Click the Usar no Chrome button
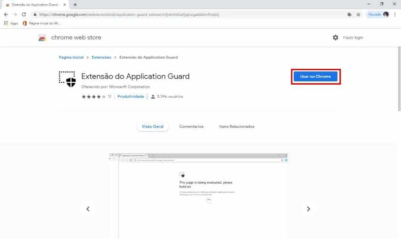 tap(316, 77)
